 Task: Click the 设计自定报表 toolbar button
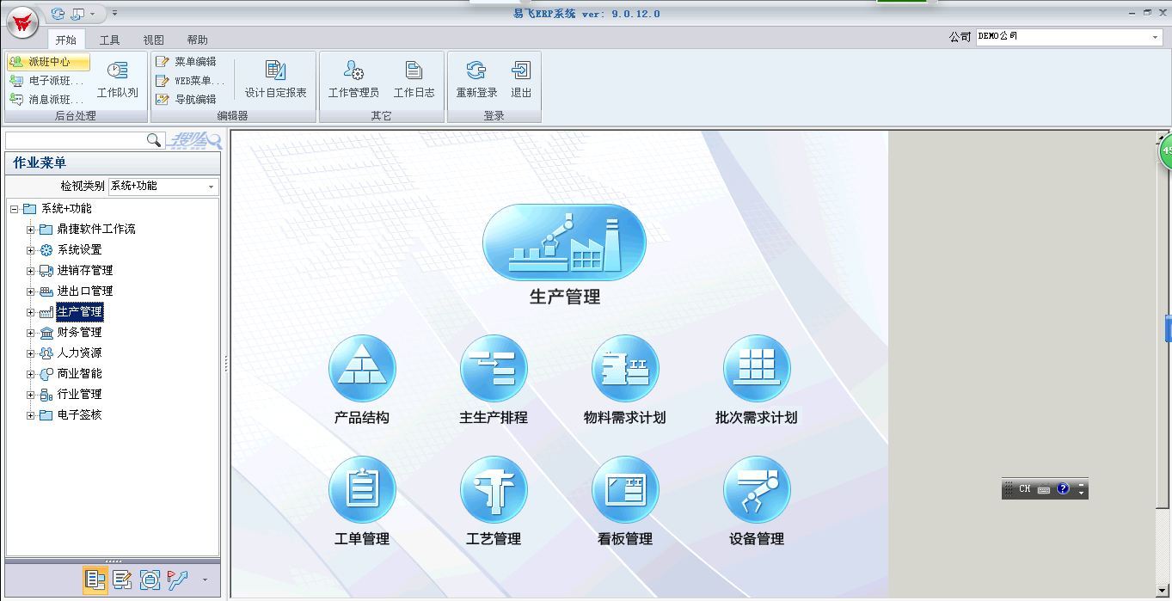point(275,79)
